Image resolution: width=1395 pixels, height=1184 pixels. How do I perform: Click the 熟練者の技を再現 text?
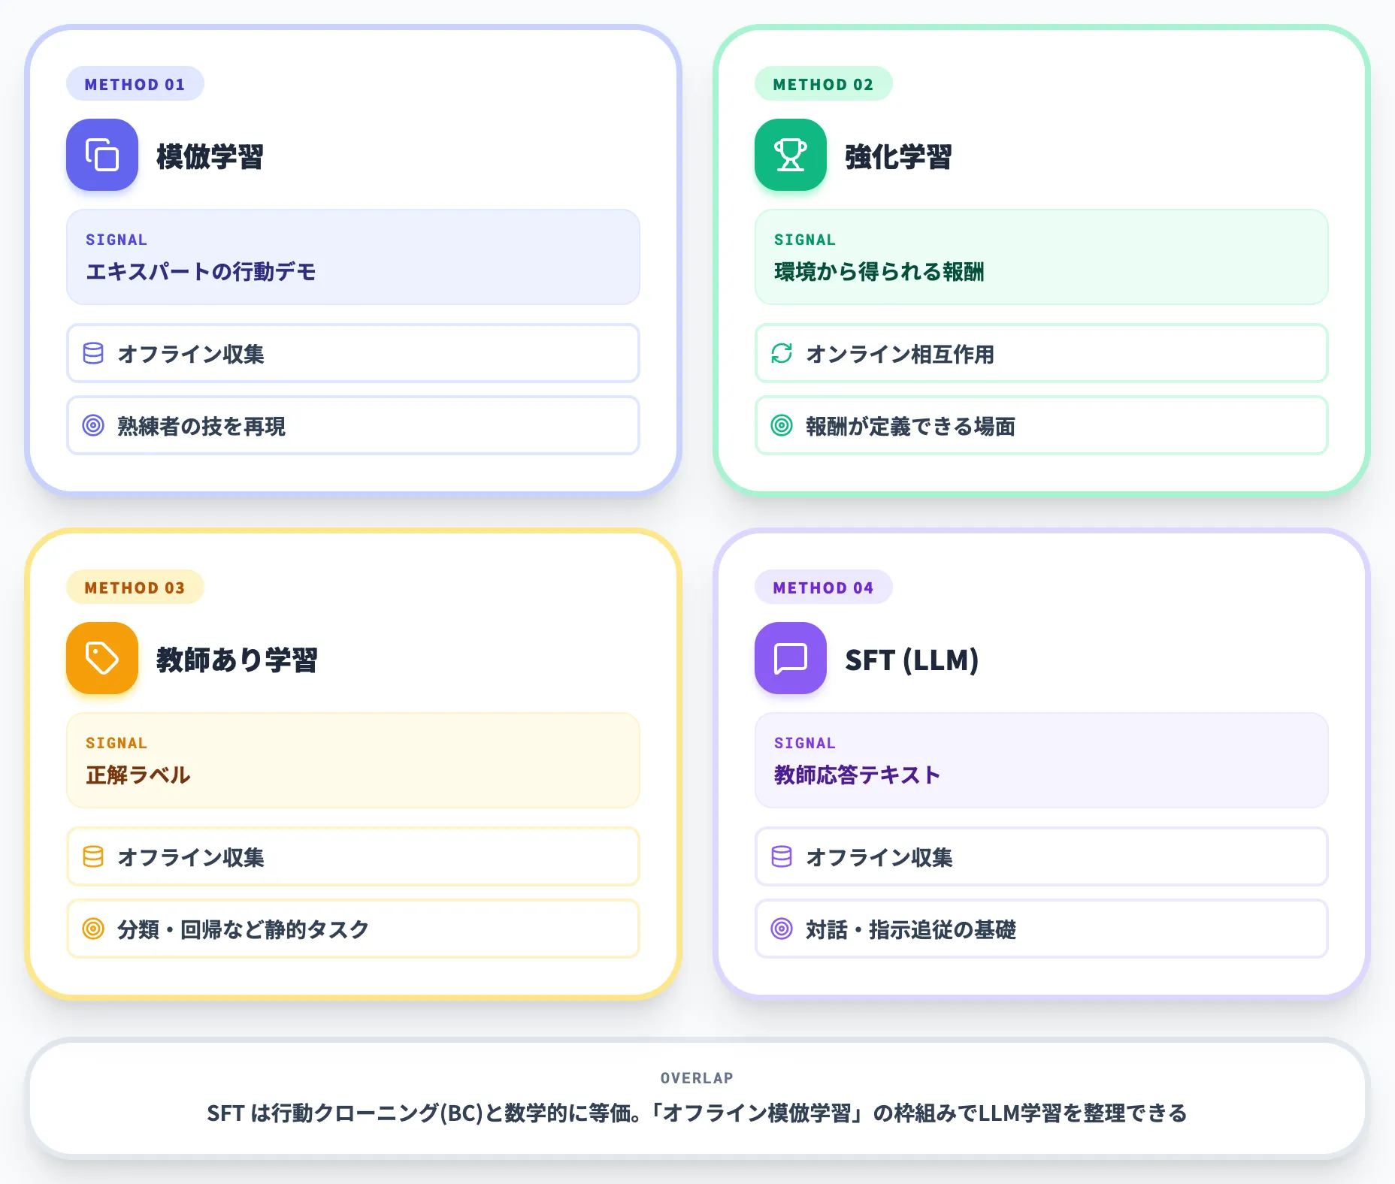201,426
